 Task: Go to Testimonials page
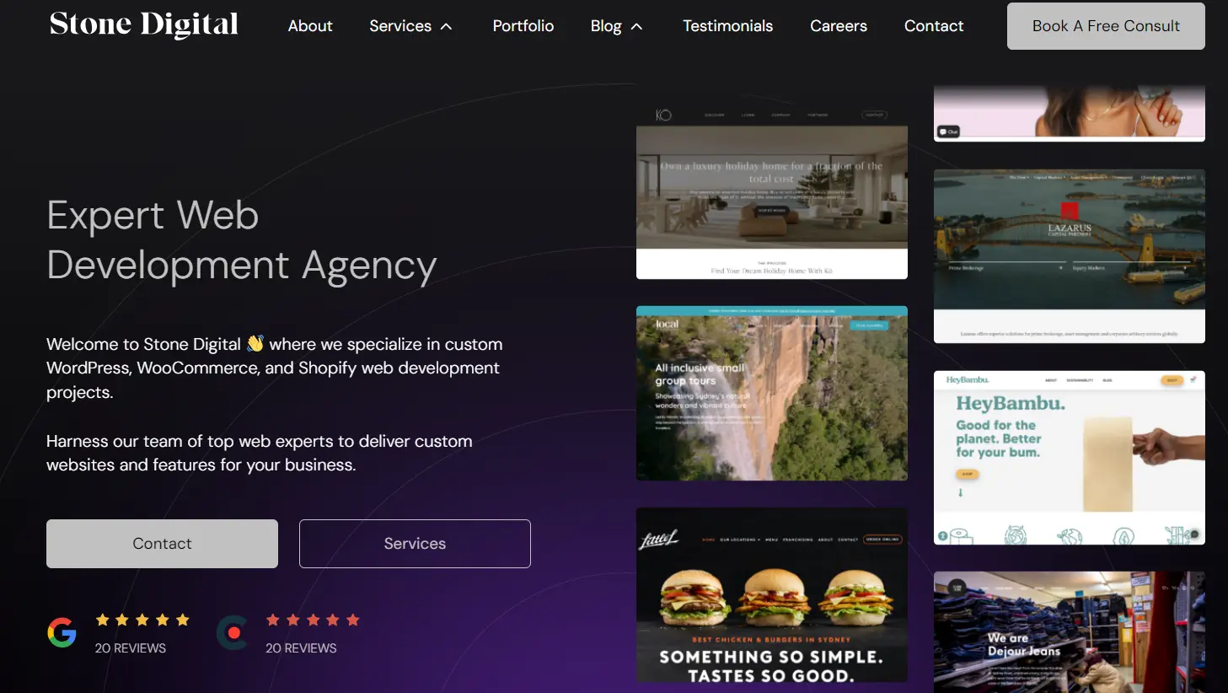[727, 26]
